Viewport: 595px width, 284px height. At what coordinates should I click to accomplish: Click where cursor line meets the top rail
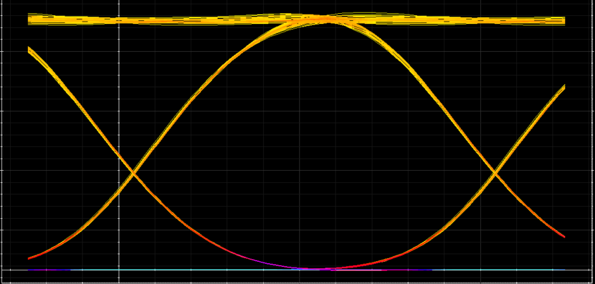point(119,20)
